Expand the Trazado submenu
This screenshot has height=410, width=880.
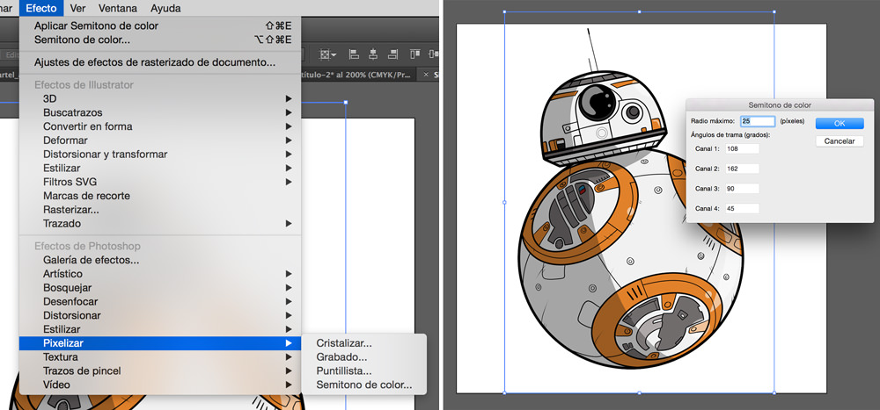pos(160,224)
